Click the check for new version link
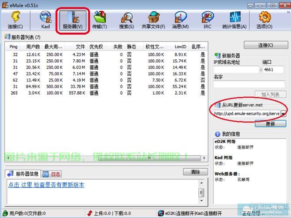The image size is (291, 218). pyautogui.click(x=46, y=185)
